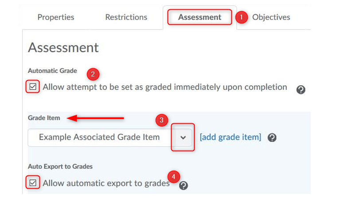Open the Restrictions tab
This screenshot has width=340, height=209.
pos(126,17)
